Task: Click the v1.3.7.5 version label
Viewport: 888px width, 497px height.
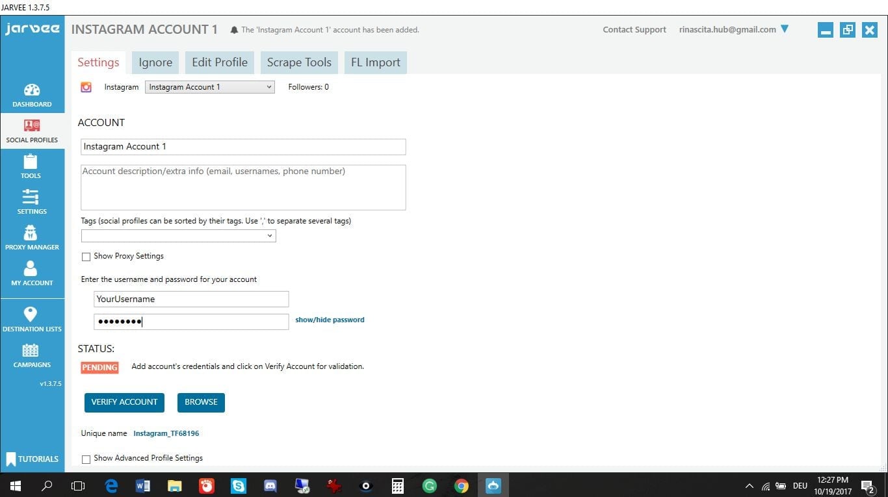Action: pyautogui.click(x=50, y=384)
